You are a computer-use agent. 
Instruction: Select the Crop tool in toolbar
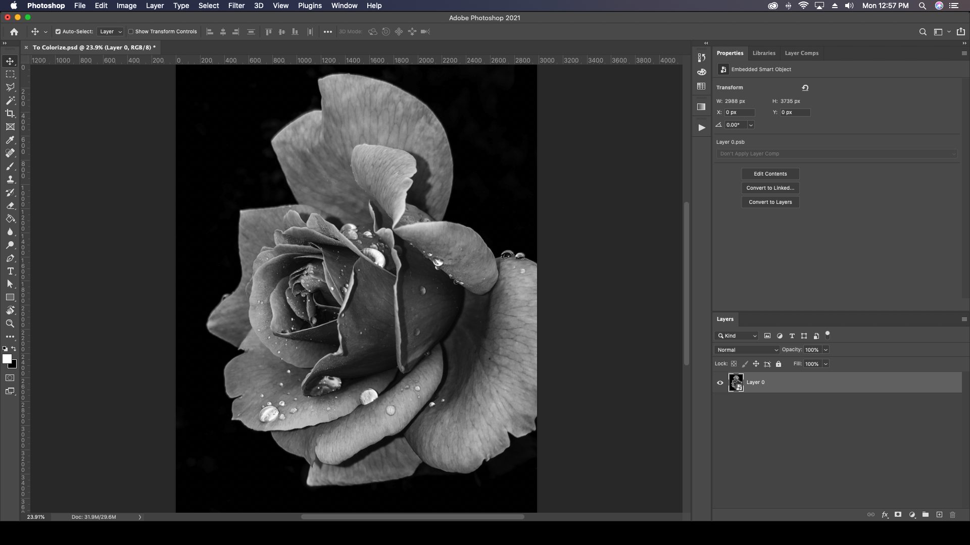10,114
